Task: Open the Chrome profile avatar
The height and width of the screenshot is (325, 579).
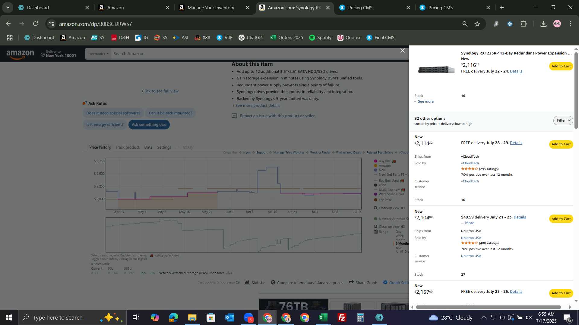Action: pos(557,24)
